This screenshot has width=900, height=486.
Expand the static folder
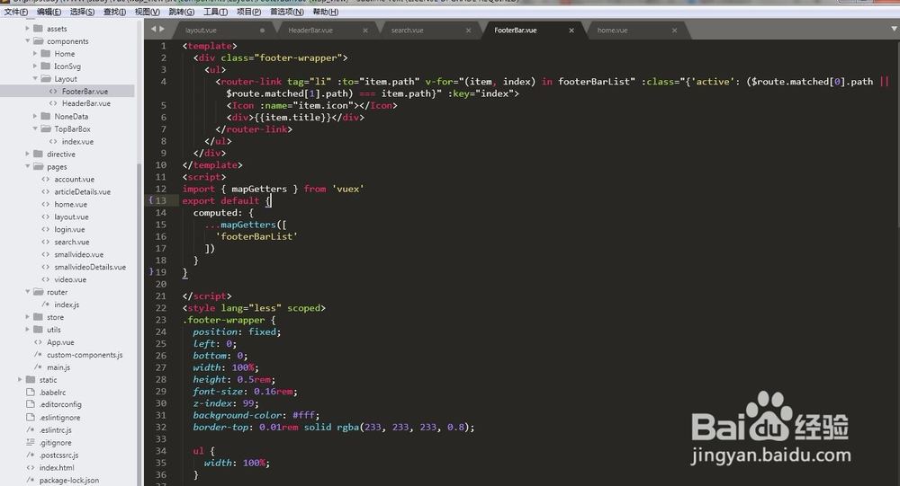20,379
